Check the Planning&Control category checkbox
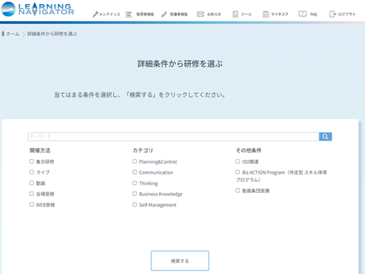Image resolution: width=365 pixels, height=274 pixels. (134, 161)
